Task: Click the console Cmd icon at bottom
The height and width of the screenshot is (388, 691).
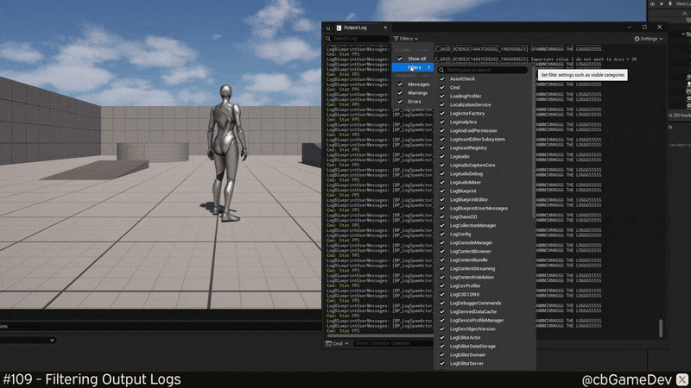Action: pos(328,343)
